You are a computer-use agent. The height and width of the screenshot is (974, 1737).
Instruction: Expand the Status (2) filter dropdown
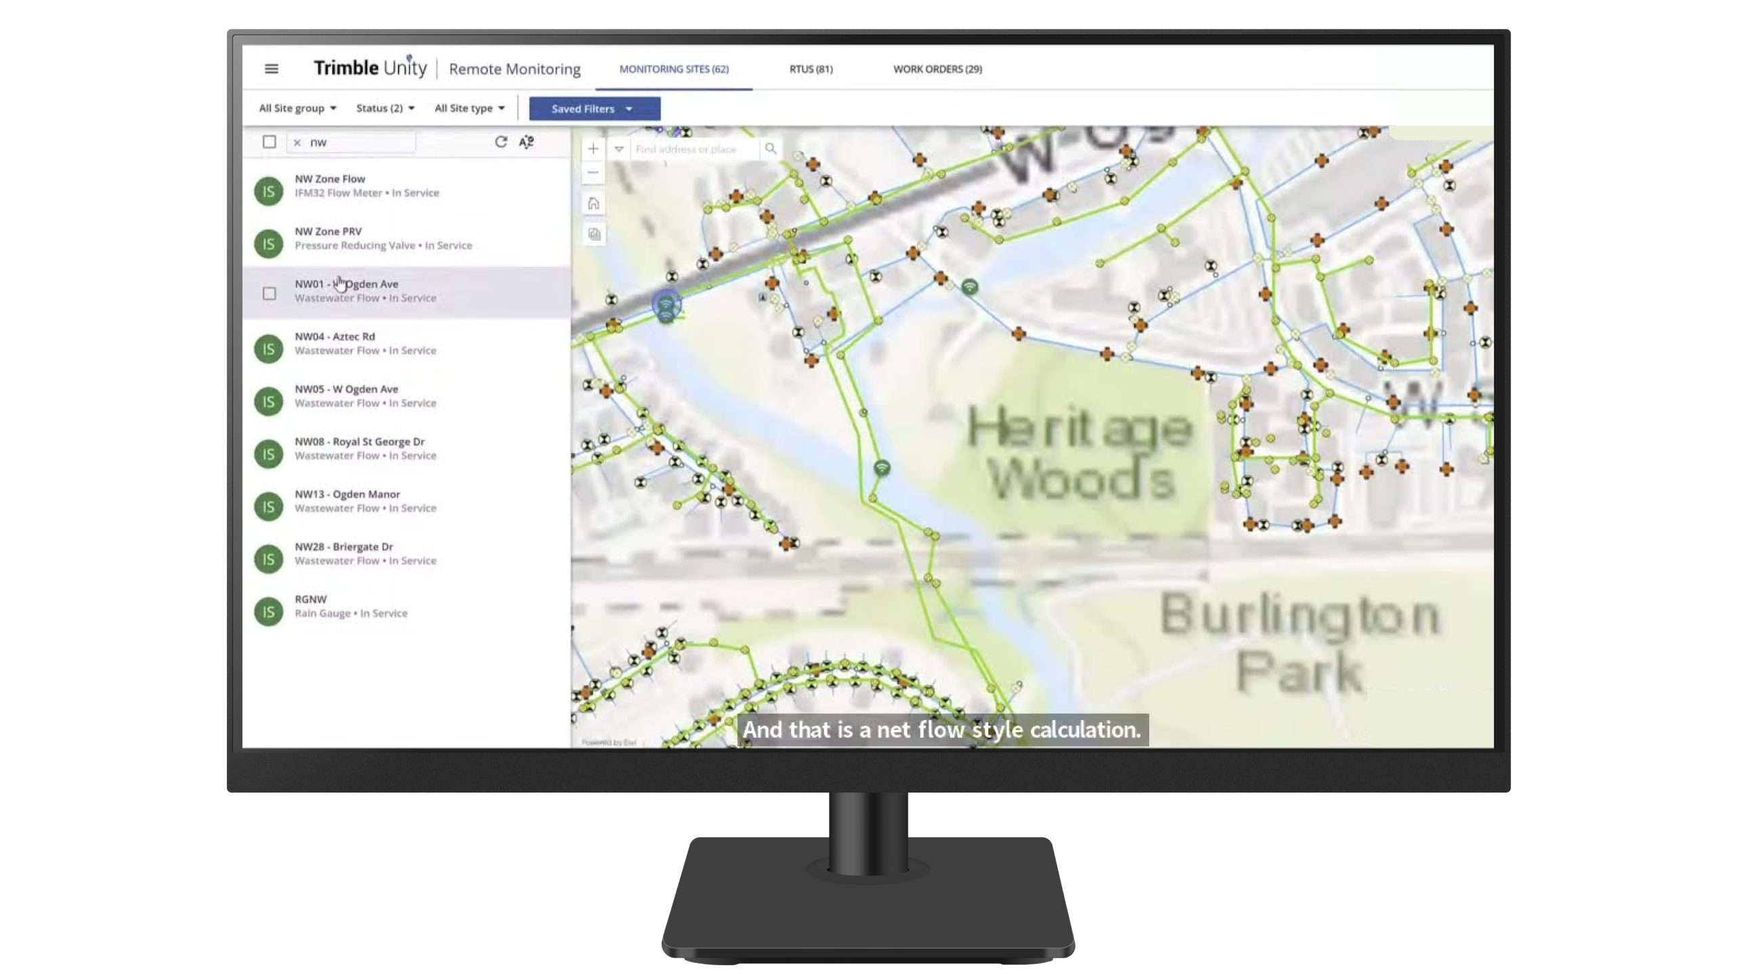[384, 108]
